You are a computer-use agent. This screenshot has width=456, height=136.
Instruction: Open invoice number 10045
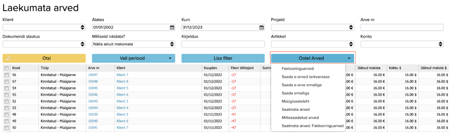pos(93,88)
